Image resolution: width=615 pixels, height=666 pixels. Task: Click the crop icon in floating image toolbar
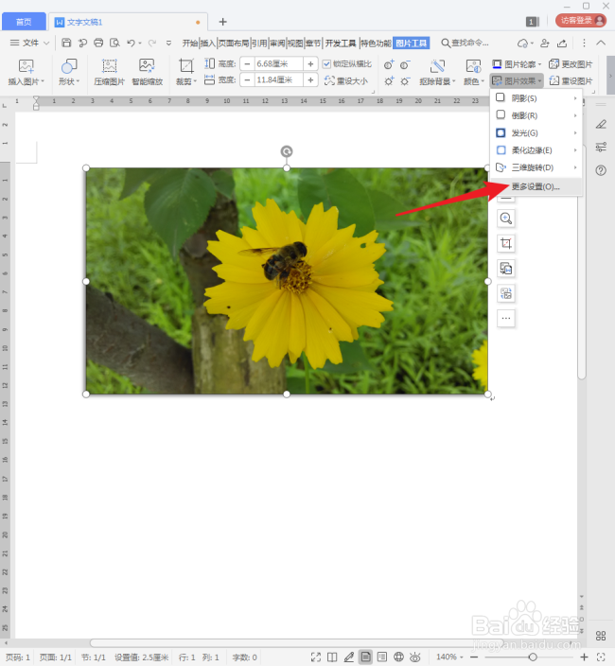506,243
